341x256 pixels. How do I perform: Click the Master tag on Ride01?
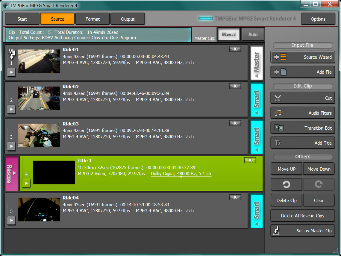(256, 62)
